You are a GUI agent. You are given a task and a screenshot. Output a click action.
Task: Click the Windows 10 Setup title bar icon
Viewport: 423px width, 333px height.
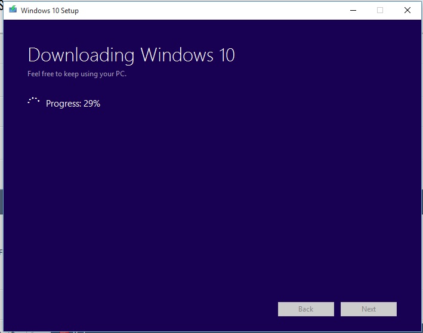click(x=13, y=10)
